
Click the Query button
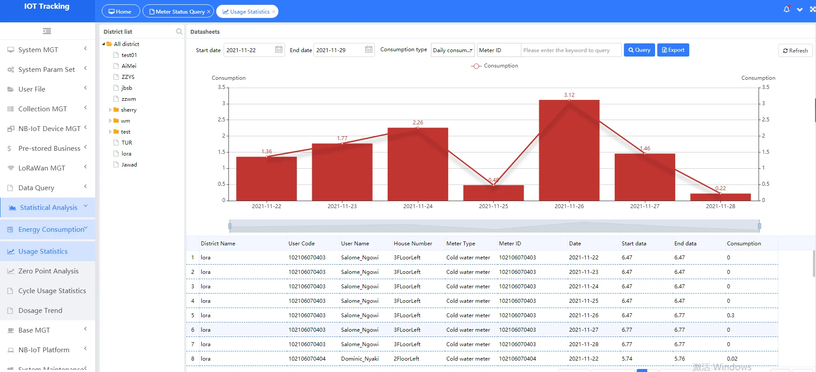[639, 50]
